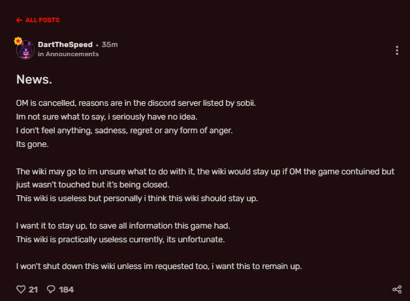
Task: Click the News. post title
Action: coord(34,80)
